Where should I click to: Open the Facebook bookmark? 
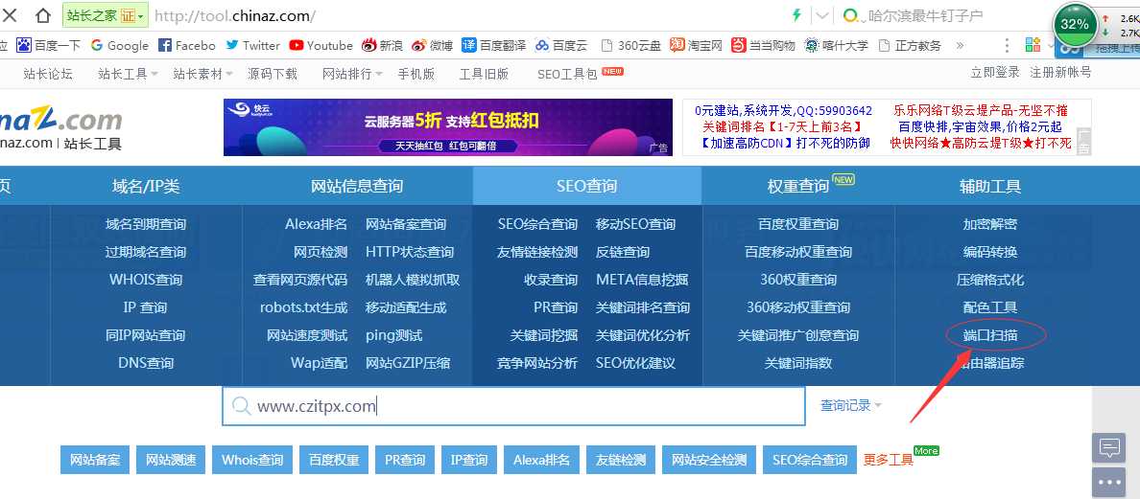tap(187, 45)
